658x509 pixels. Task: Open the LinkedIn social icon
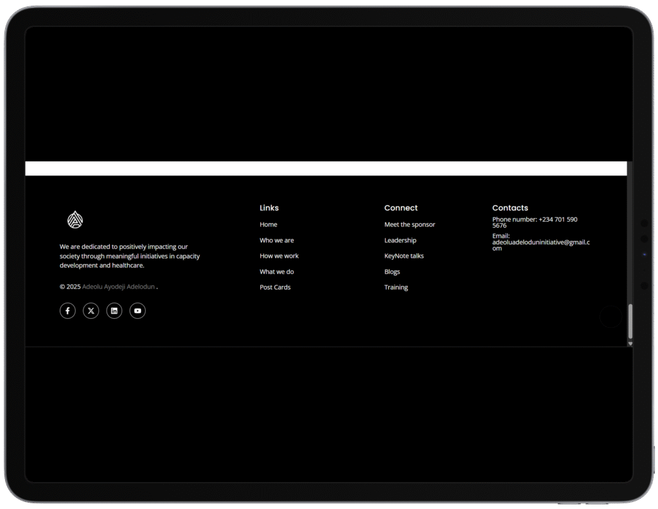pos(114,311)
